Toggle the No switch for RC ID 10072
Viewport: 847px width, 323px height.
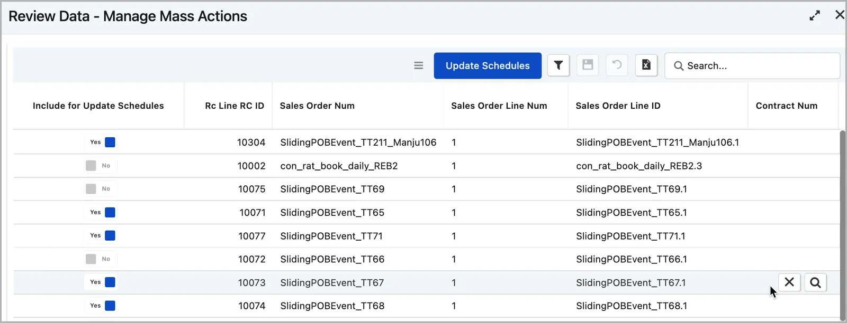coord(100,259)
